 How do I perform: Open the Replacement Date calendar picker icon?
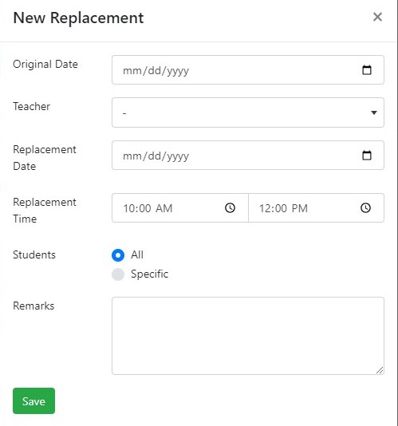[367, 156]
